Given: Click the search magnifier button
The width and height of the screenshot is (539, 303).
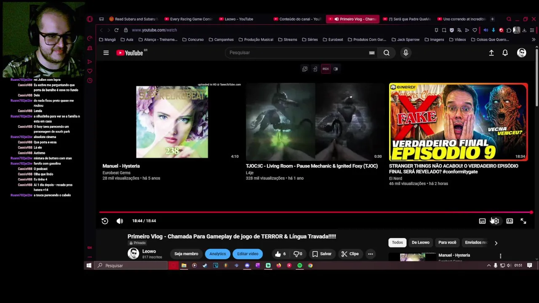Looking at the screenshot, I should coord(387,53).
